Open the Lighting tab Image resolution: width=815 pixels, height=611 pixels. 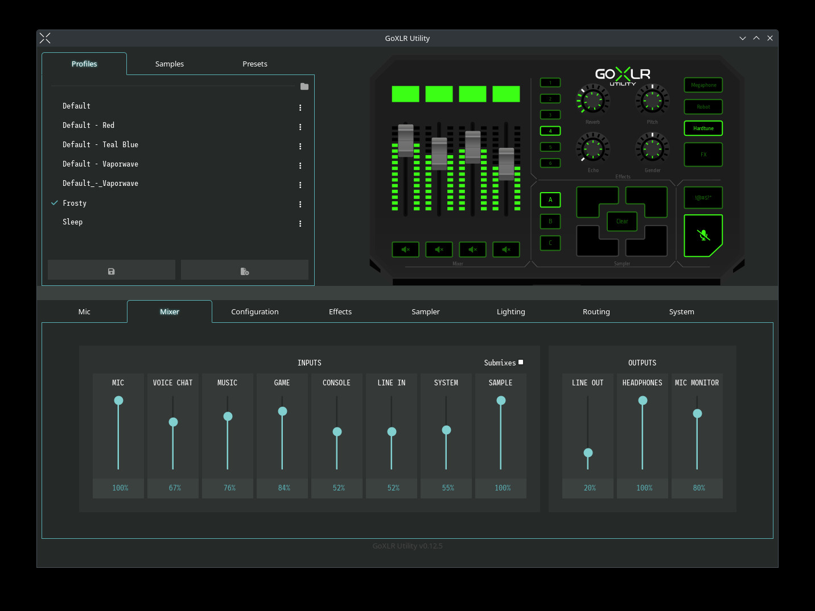coord(511,311)
